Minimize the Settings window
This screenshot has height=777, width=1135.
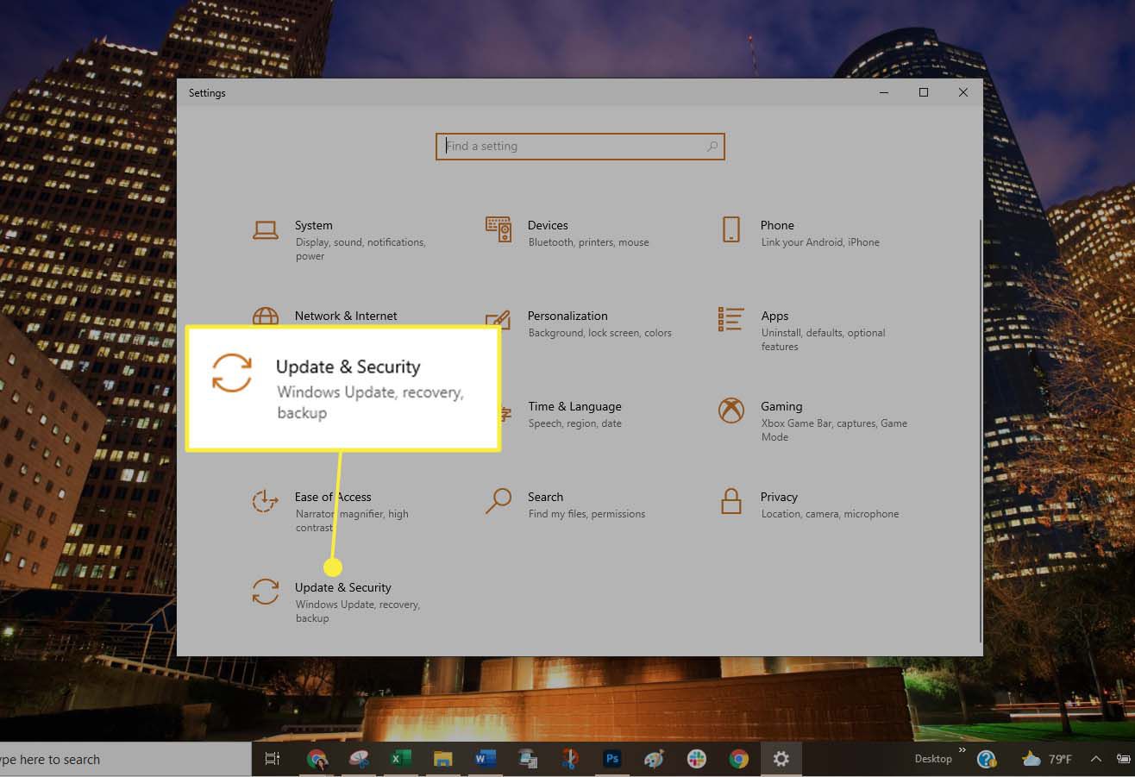(x=884, y=92)
